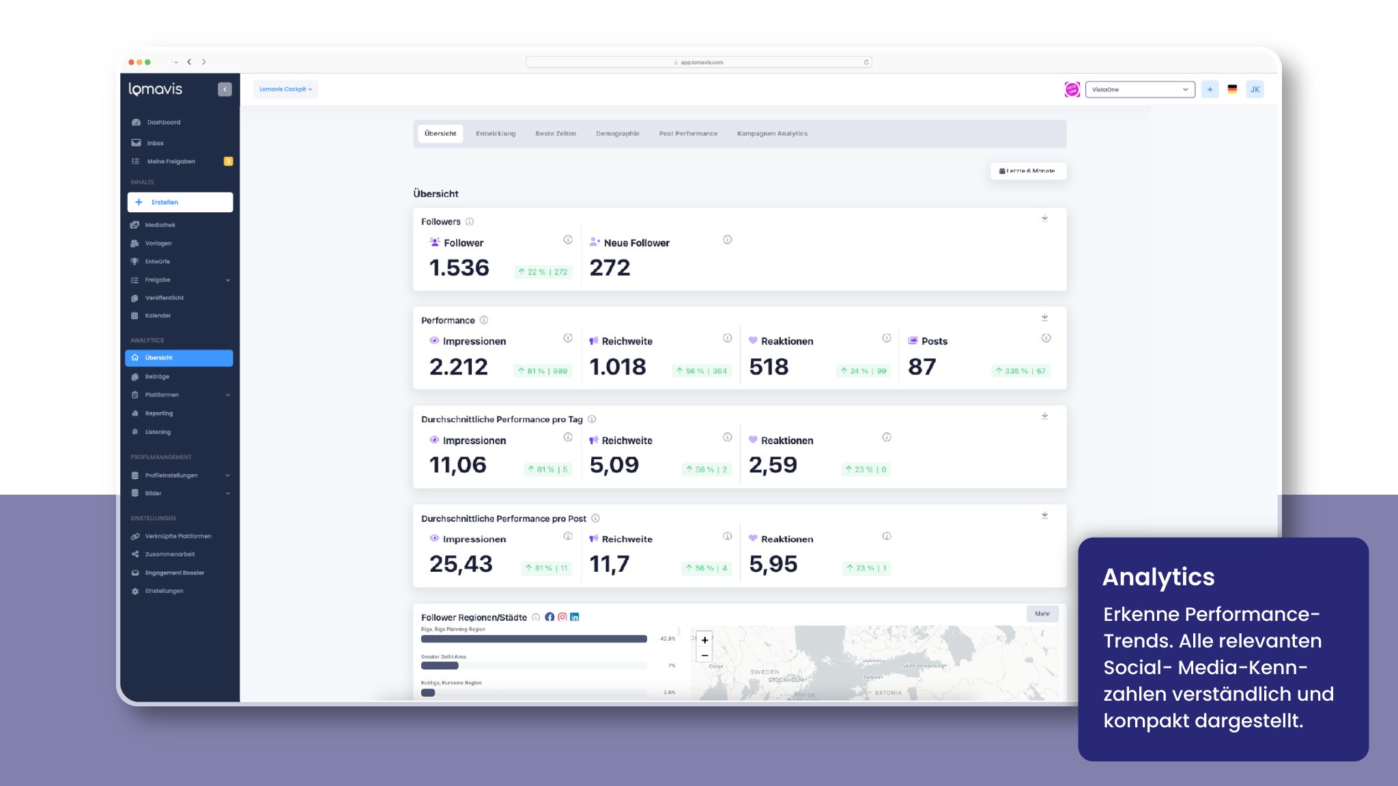
Task: Click the browser address bar
Action: click(x=698, y=62)
